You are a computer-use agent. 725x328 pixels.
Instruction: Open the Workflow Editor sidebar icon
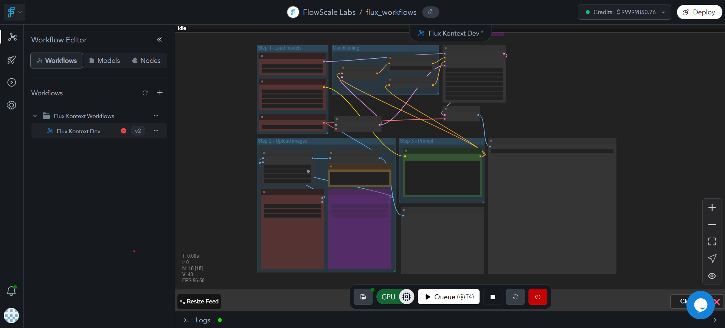coord(12,37)
